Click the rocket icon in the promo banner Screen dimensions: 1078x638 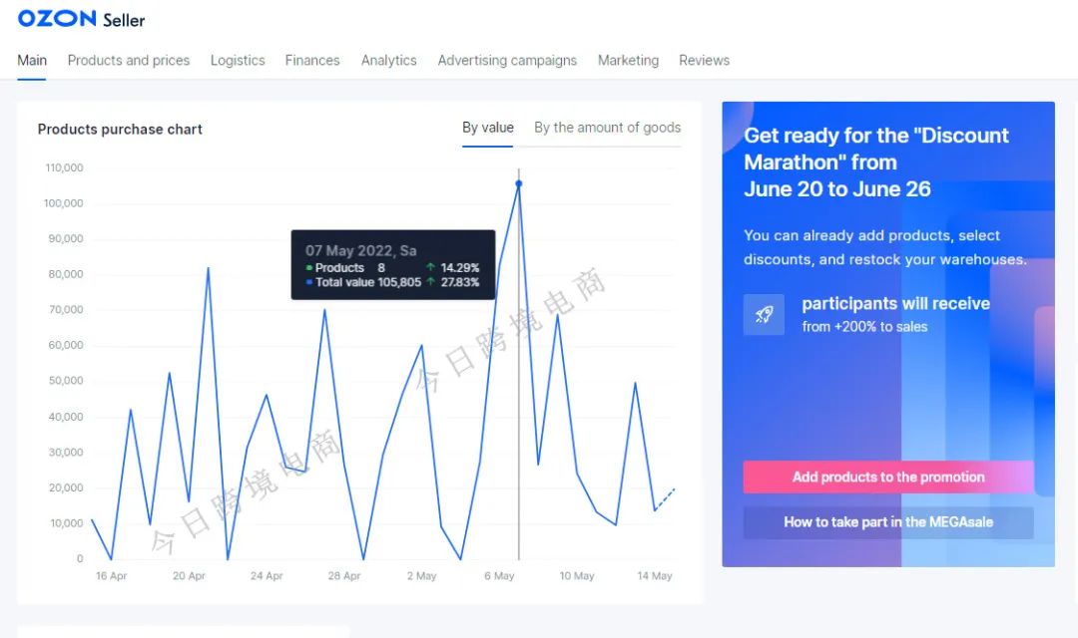tap(764, 314)
